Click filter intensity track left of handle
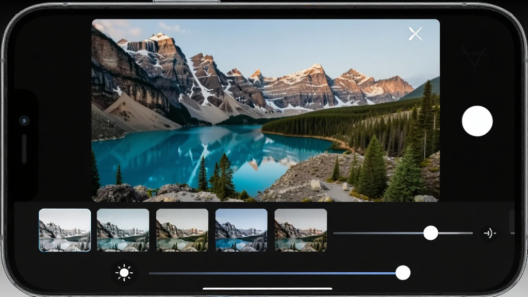Viewport: 528px width, 297px height. pos(378,233)
